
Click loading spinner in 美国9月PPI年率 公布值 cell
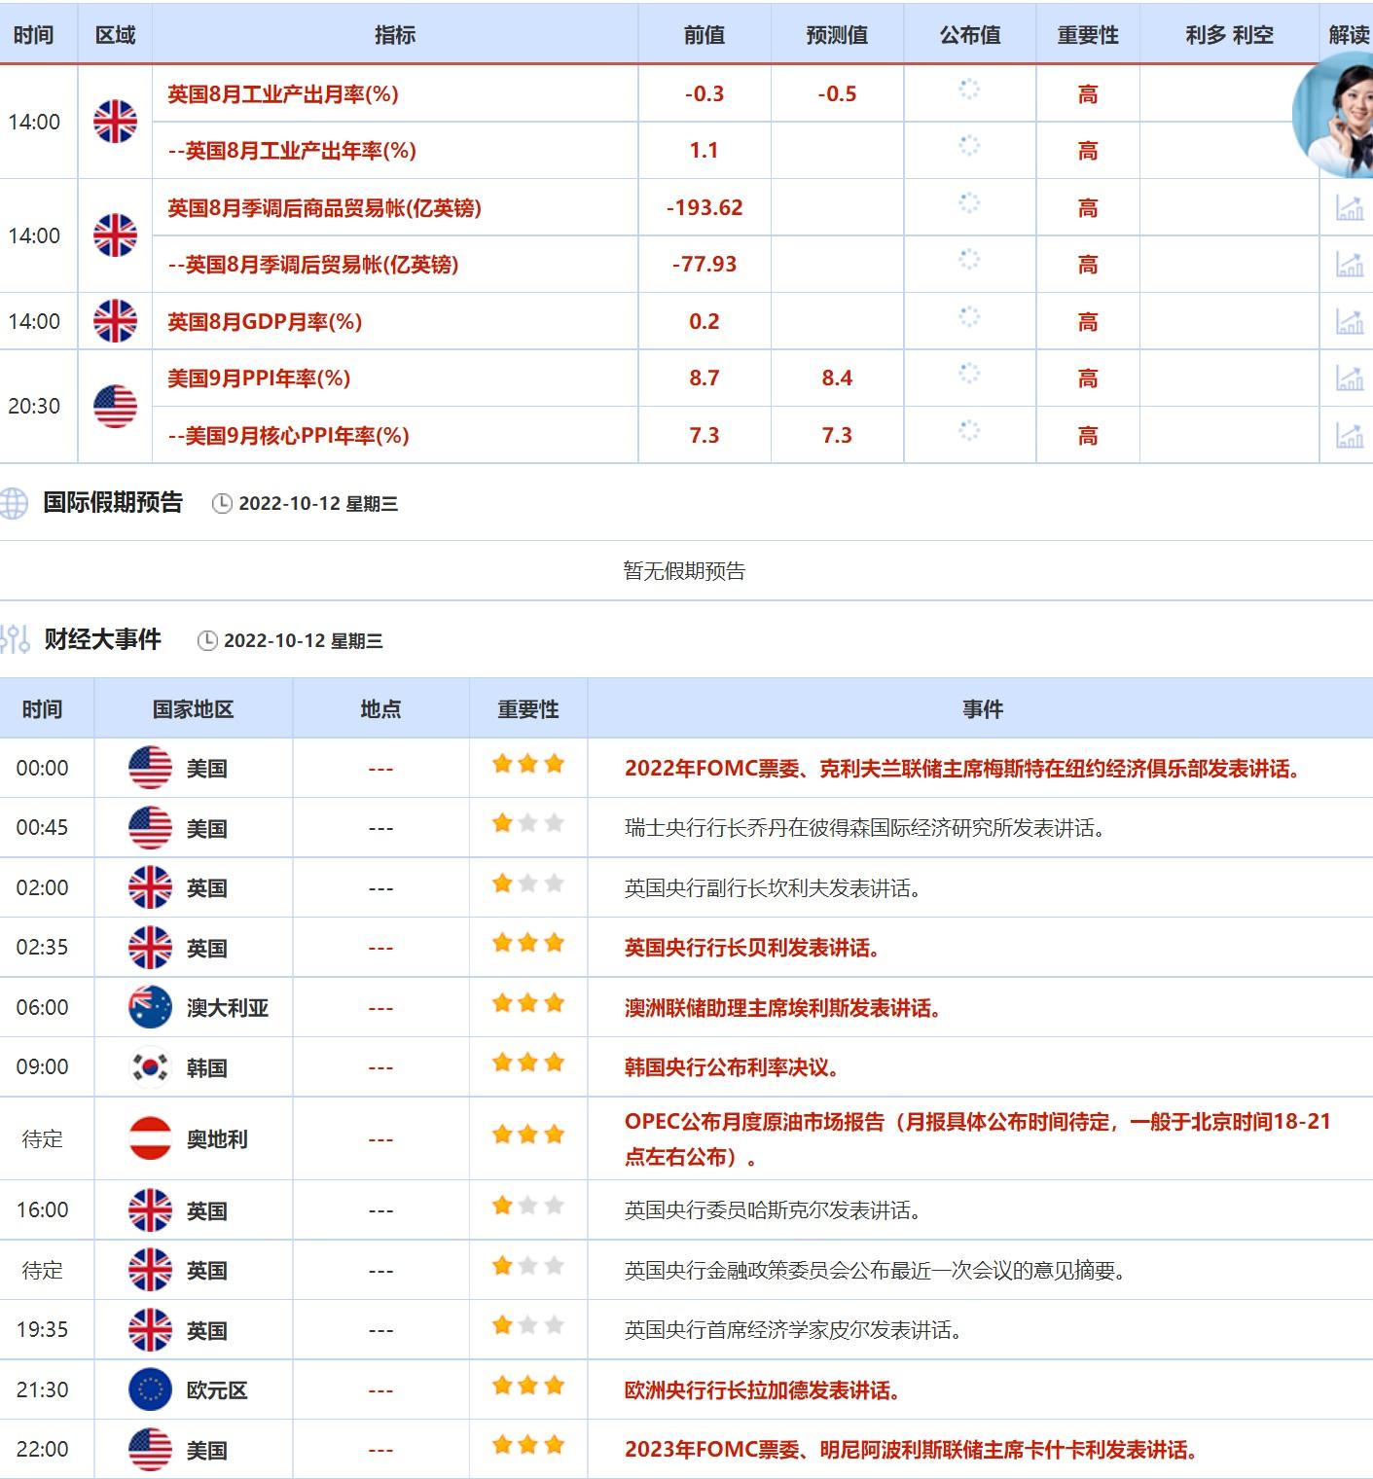coord(969,374)
